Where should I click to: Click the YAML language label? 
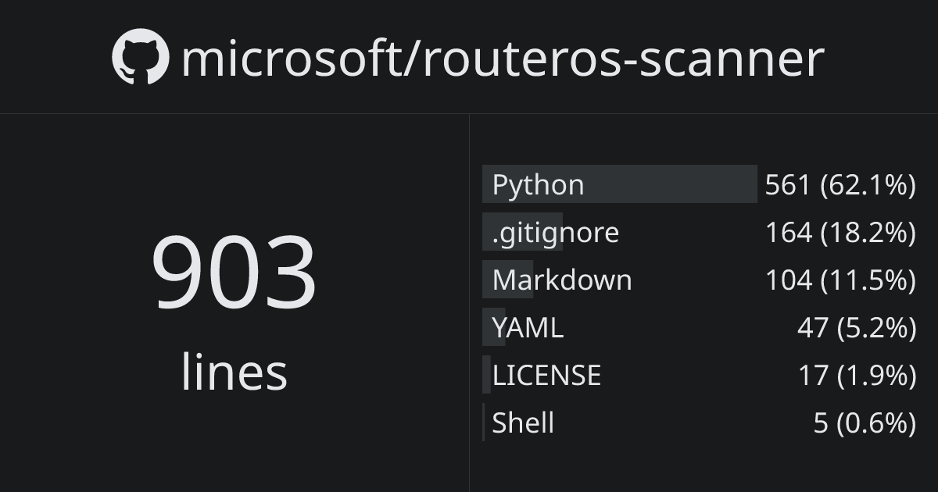pyautogui.click(x=528, y=327)
